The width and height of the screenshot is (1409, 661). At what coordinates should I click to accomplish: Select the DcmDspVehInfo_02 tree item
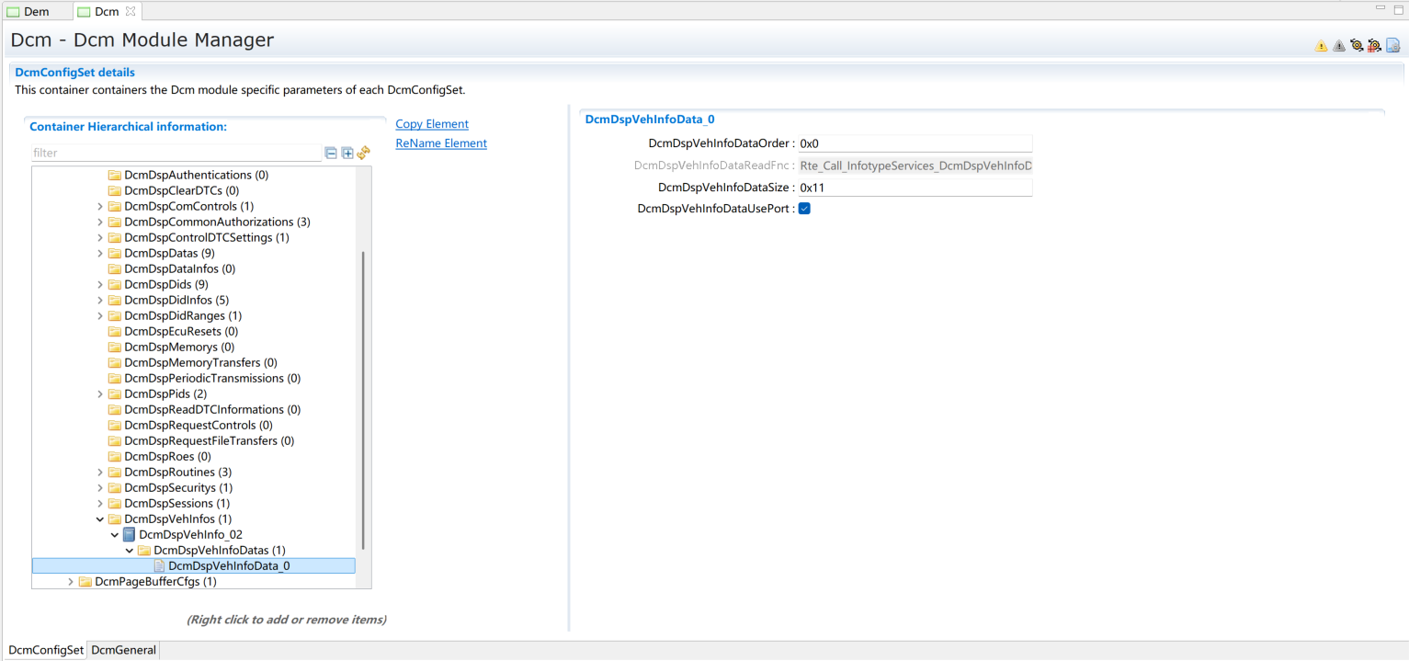tap(190, 535)
